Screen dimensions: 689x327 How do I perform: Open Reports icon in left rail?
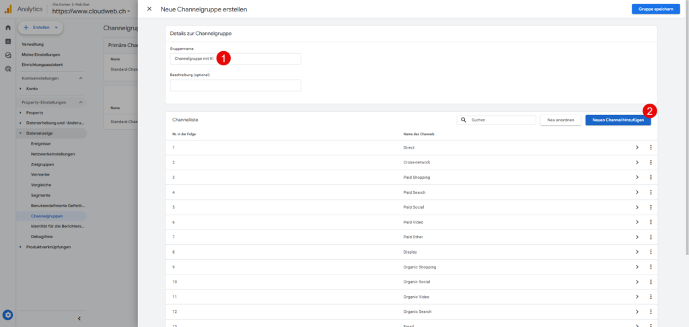click(x=7, y=41)
